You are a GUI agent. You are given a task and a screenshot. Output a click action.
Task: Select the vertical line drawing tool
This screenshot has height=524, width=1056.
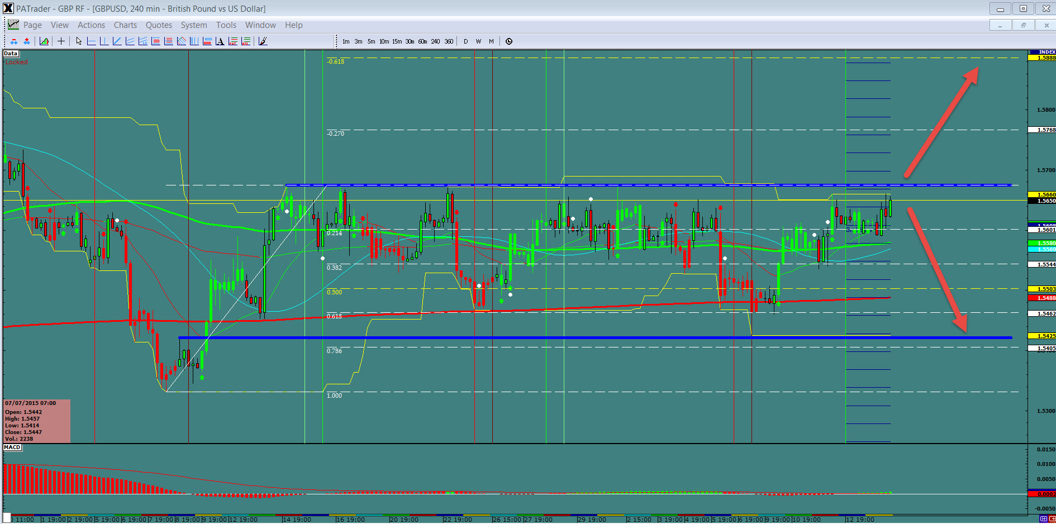[x=104, y=41]
